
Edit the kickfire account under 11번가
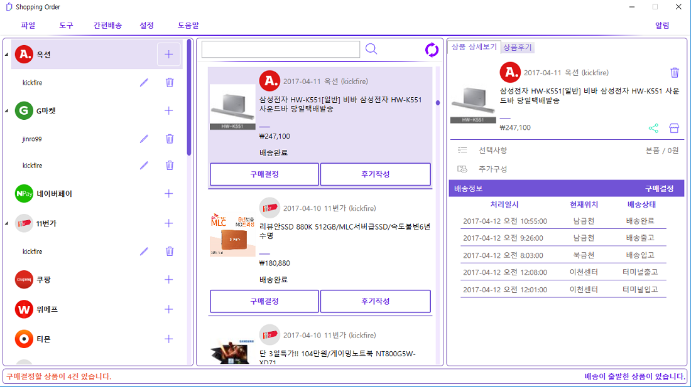tap(144, 252)
